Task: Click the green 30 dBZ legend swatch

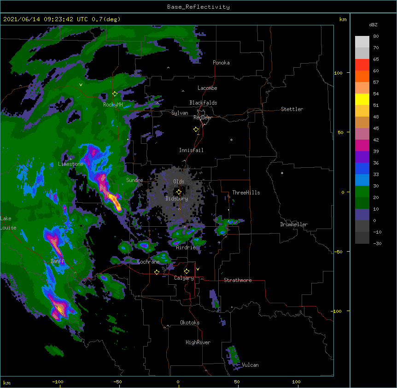Action: (x=362, y=192)
